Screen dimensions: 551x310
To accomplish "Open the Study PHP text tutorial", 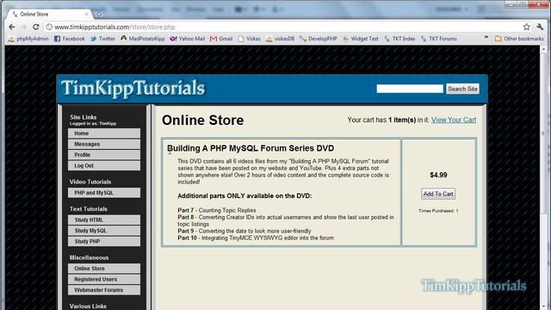I will (x=104, y=241).
